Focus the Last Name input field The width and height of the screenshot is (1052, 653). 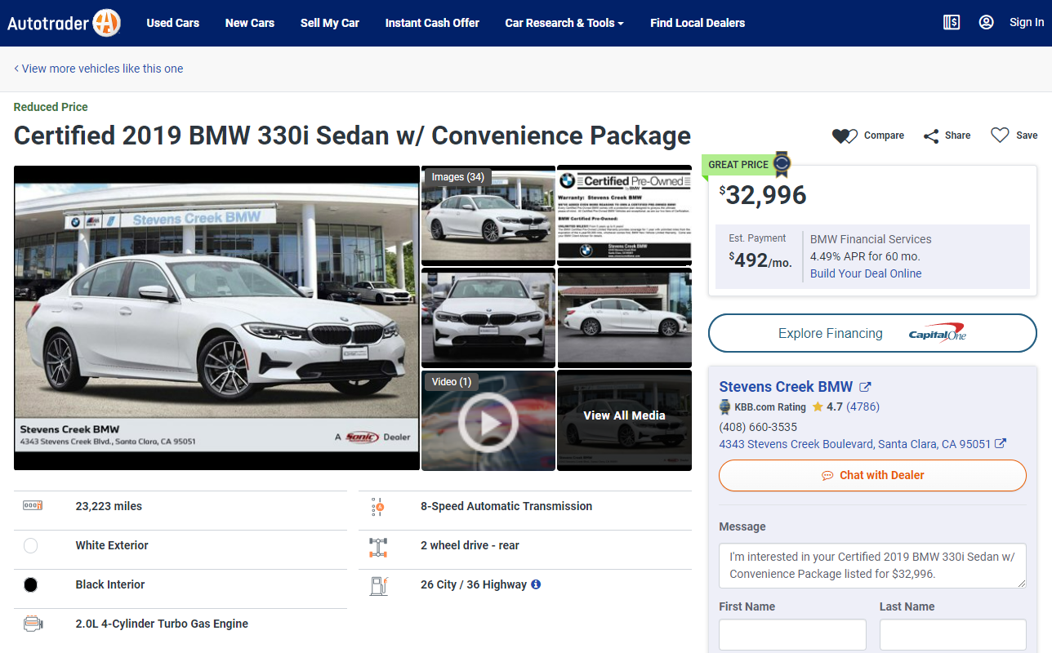click(x=953, y=634)
